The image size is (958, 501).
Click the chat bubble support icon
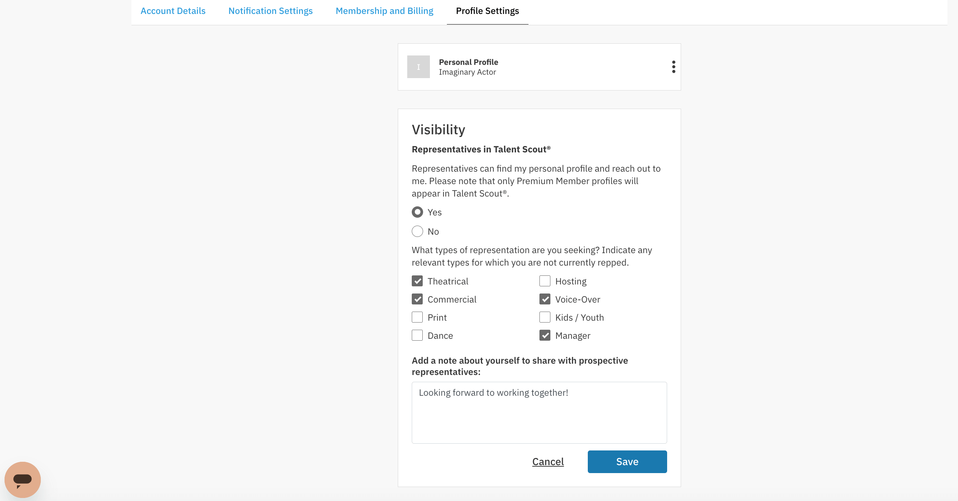pyautogui.click(x=23, y=478)
